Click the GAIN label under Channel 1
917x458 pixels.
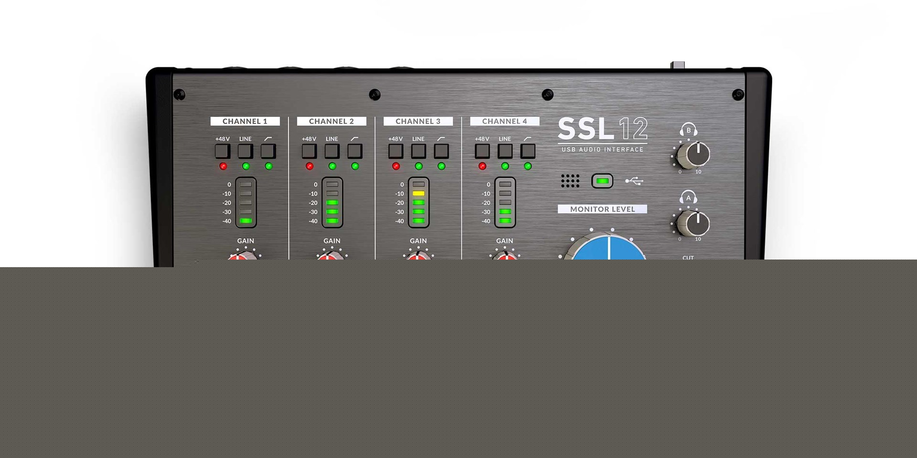click(x=245, y=241)
